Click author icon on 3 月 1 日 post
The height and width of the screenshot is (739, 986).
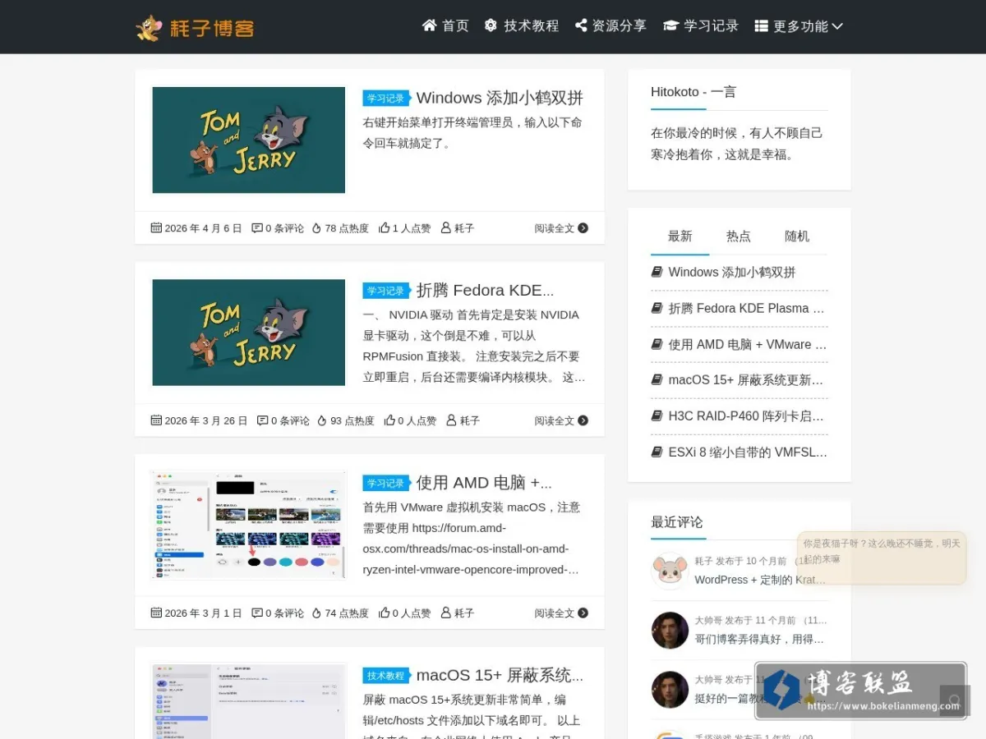tap(446, 613)
